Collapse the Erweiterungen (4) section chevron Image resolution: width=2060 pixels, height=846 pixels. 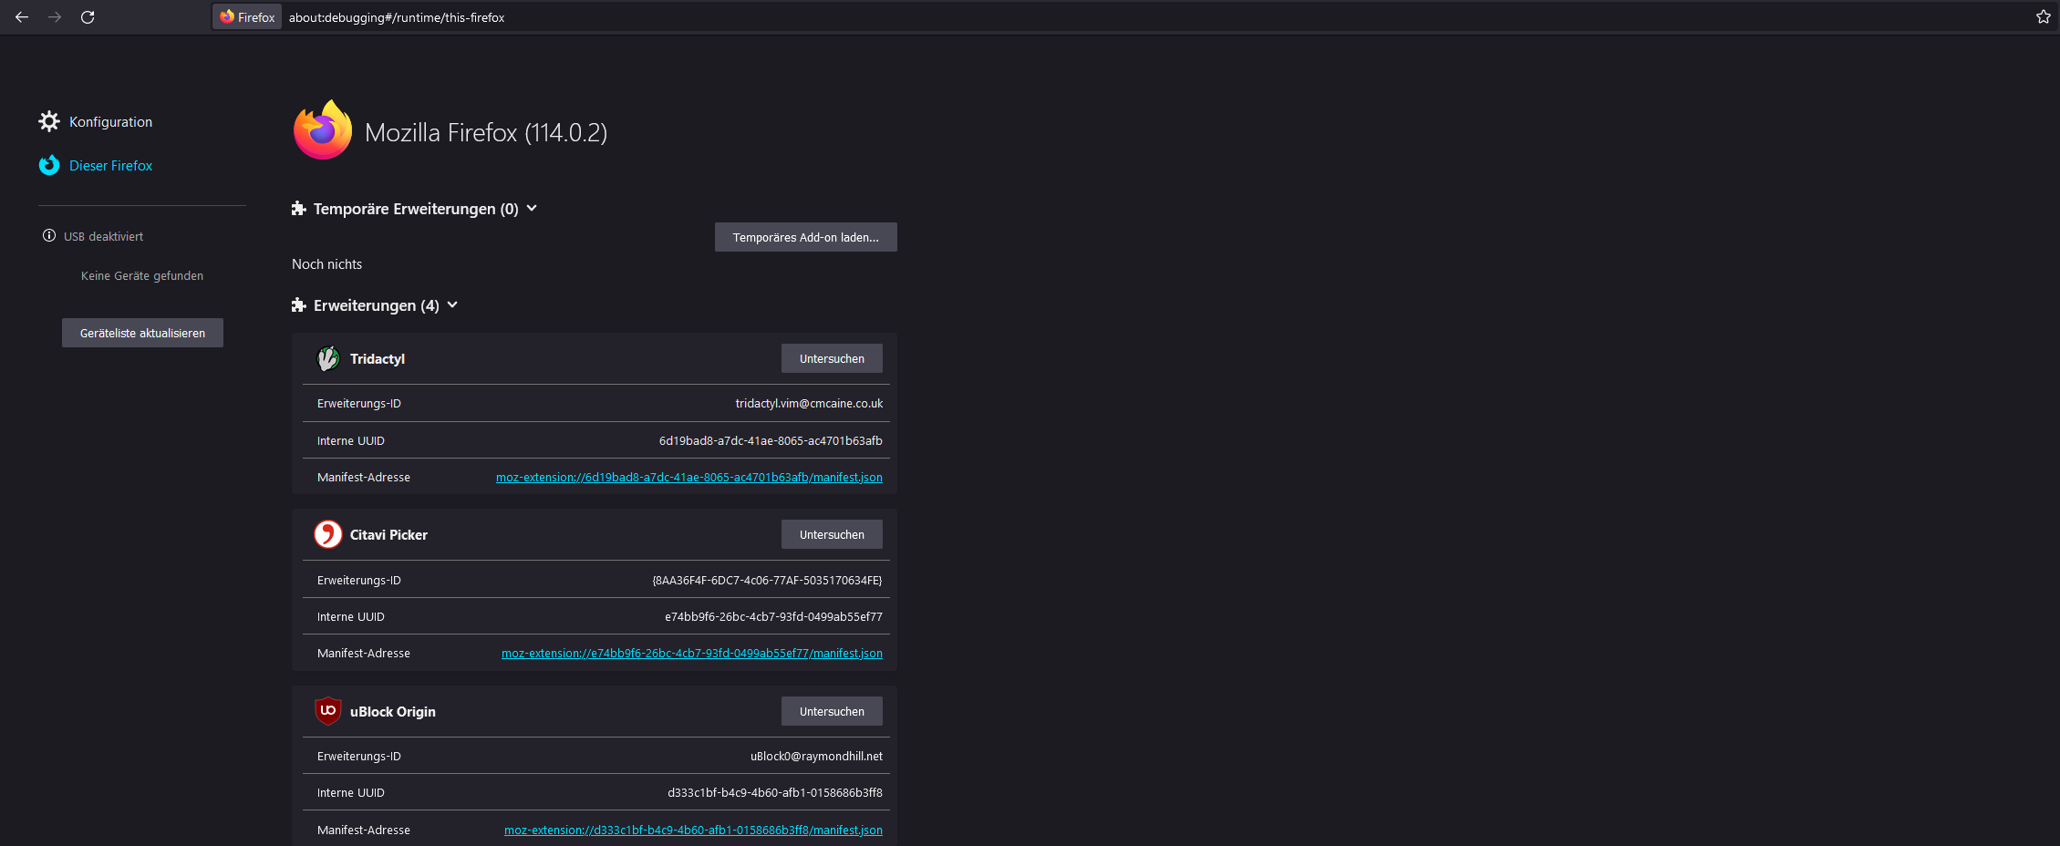pyautogui.click(x=452, y=304)
